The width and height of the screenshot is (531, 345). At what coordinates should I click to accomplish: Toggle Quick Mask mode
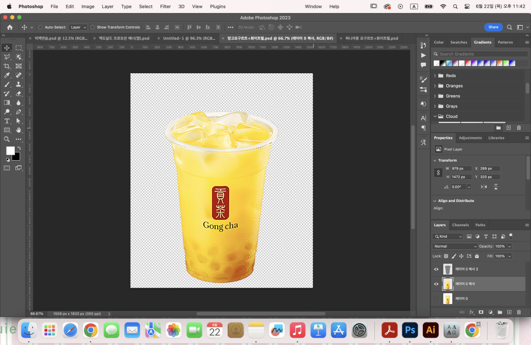point(7,168)
